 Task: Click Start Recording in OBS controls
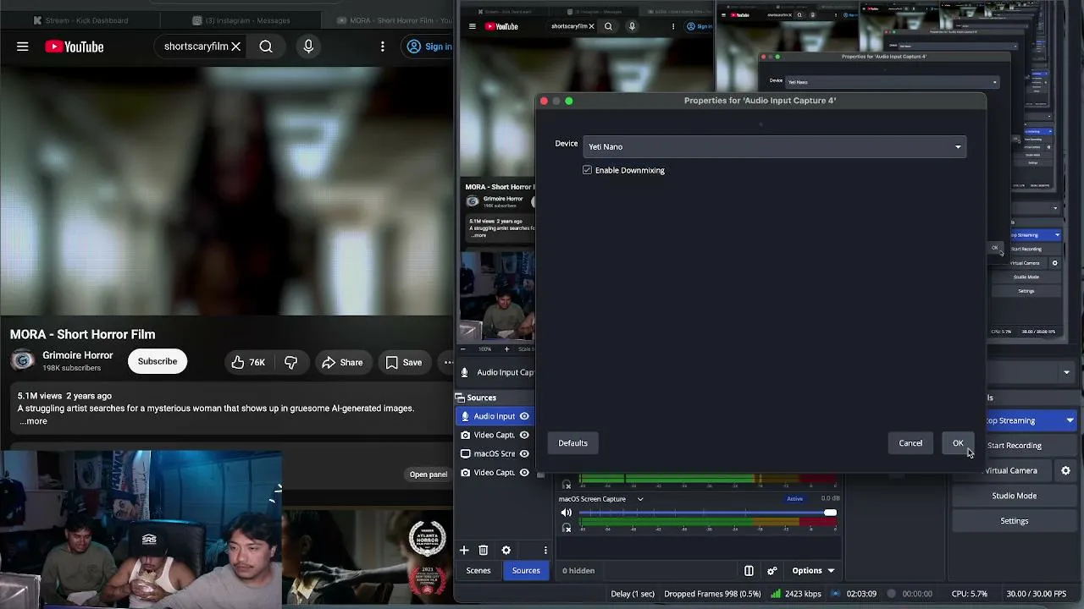click(x=1014, y=446)
